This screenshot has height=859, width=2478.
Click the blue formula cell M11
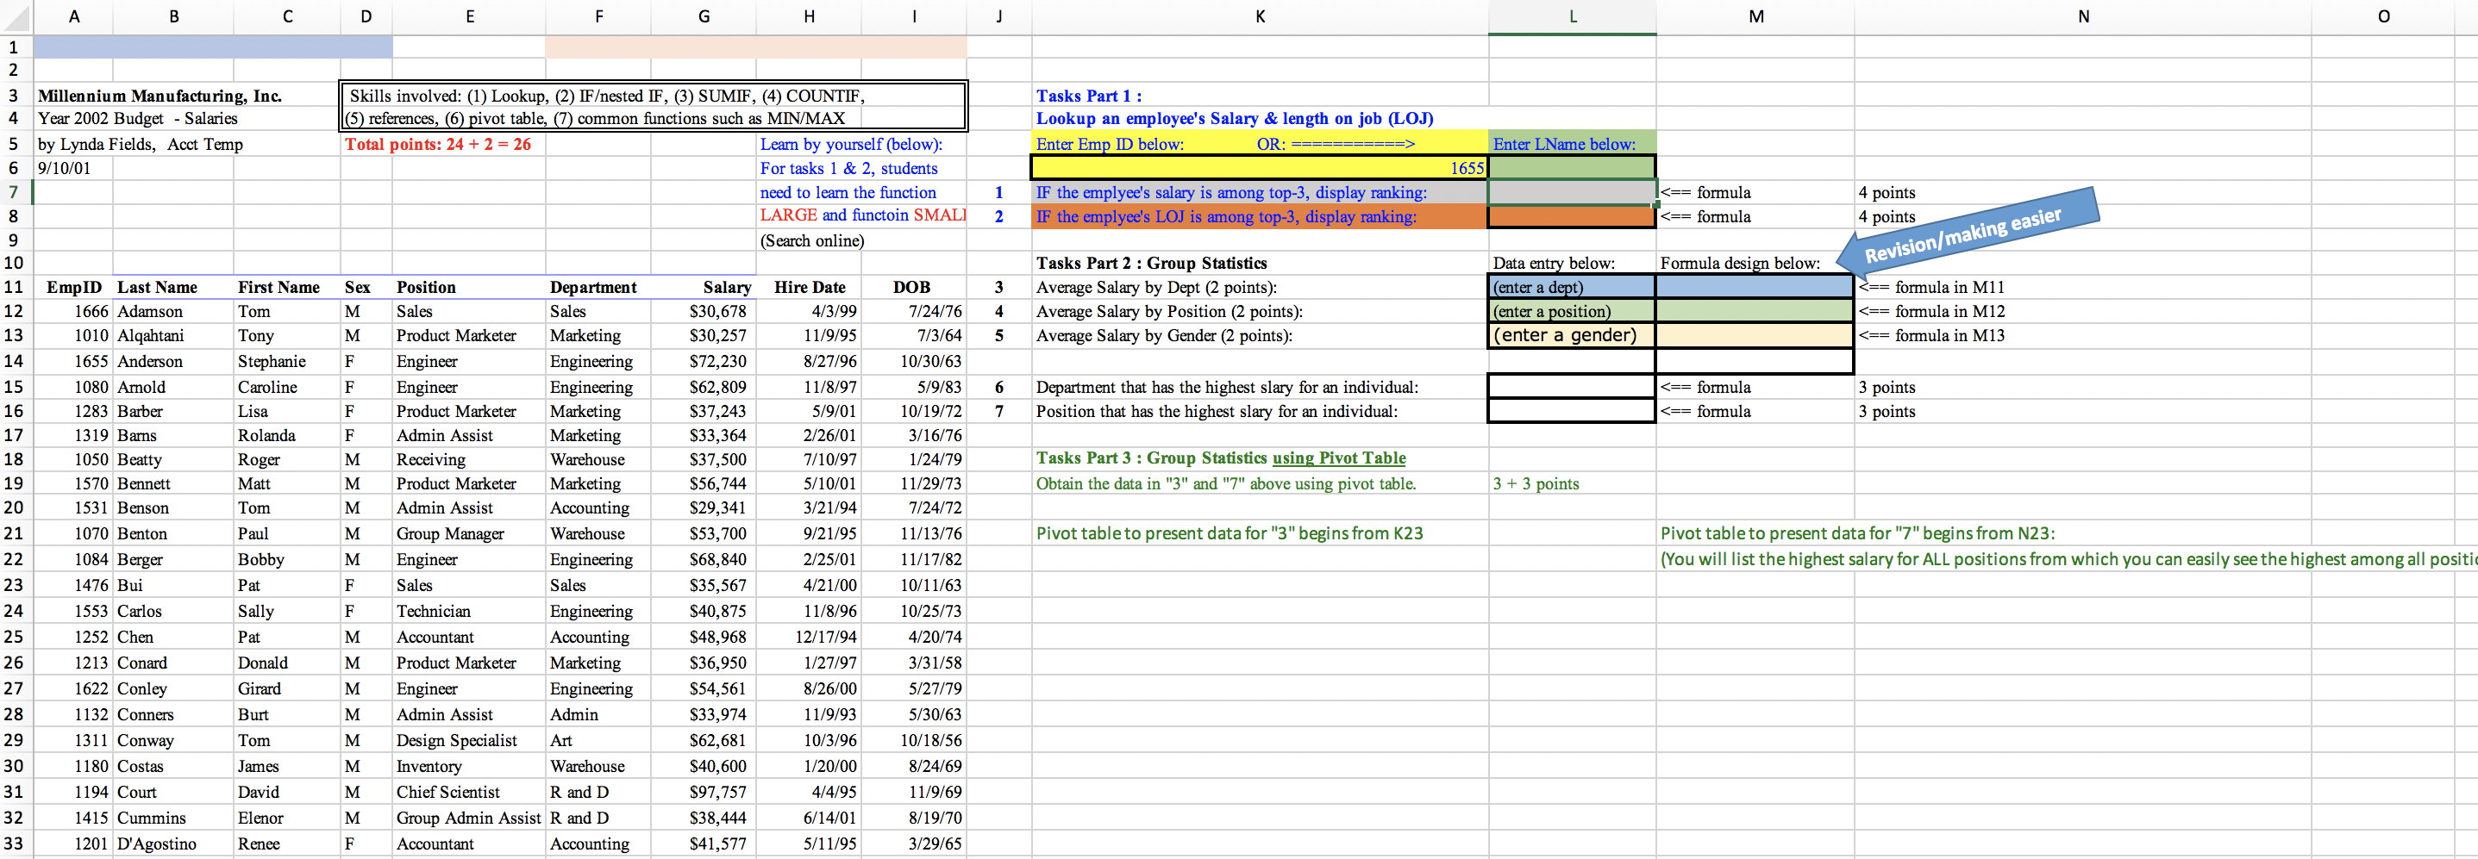1755,287
